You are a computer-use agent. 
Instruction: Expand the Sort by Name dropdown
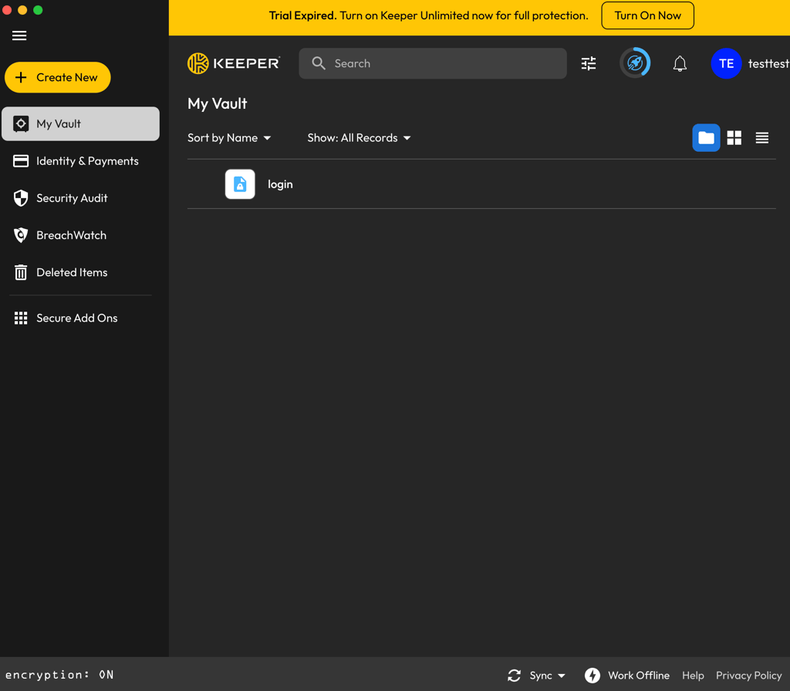click(229, 138)
